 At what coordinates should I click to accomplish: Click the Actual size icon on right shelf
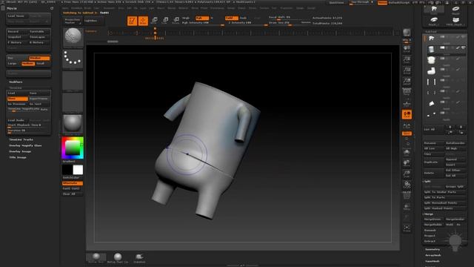pyautogui.click(x=407, y=70)
